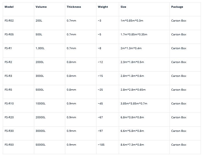The height and width of the screenshot is (160, 202).
Task: Select the FS-R10 model cell
Action: coord(9,104)
